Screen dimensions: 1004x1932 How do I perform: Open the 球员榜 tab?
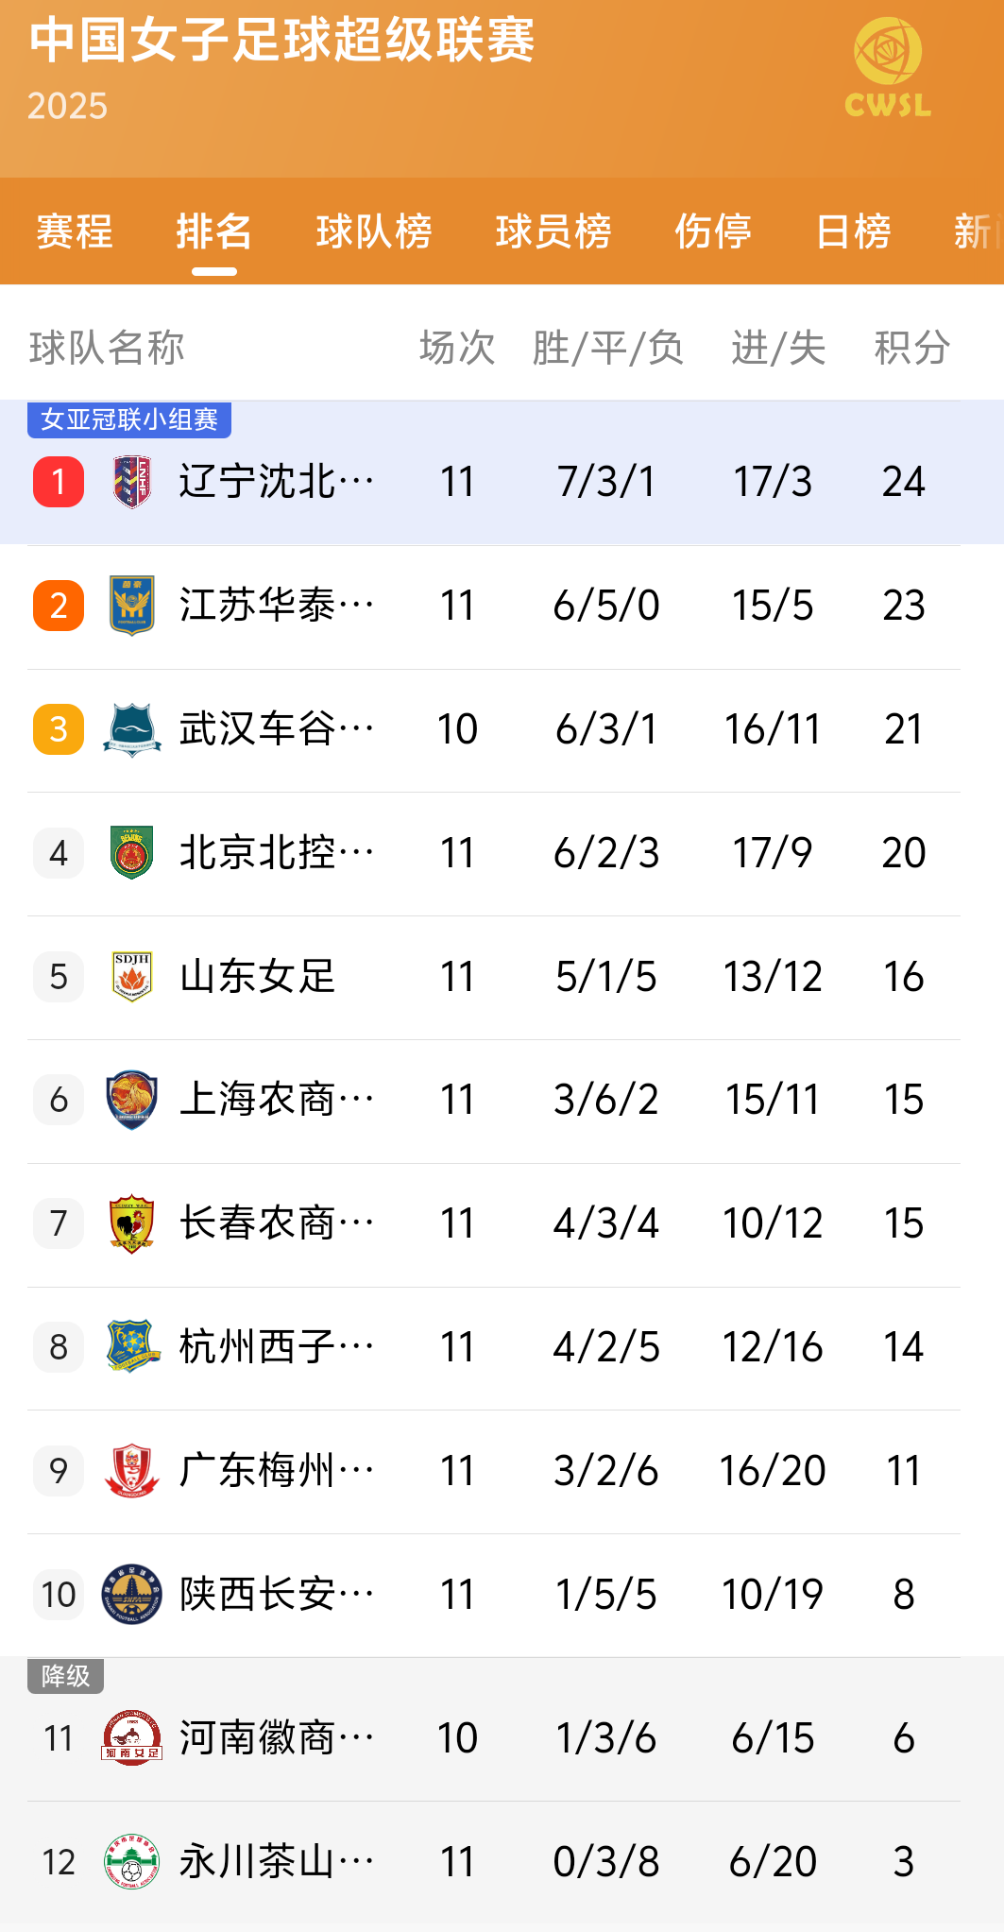553,231
